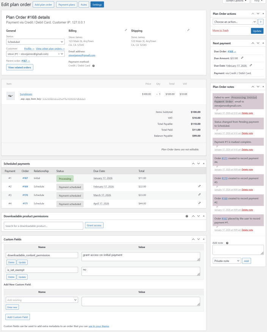
Task: Click the blue Update button
Action: 257,31
